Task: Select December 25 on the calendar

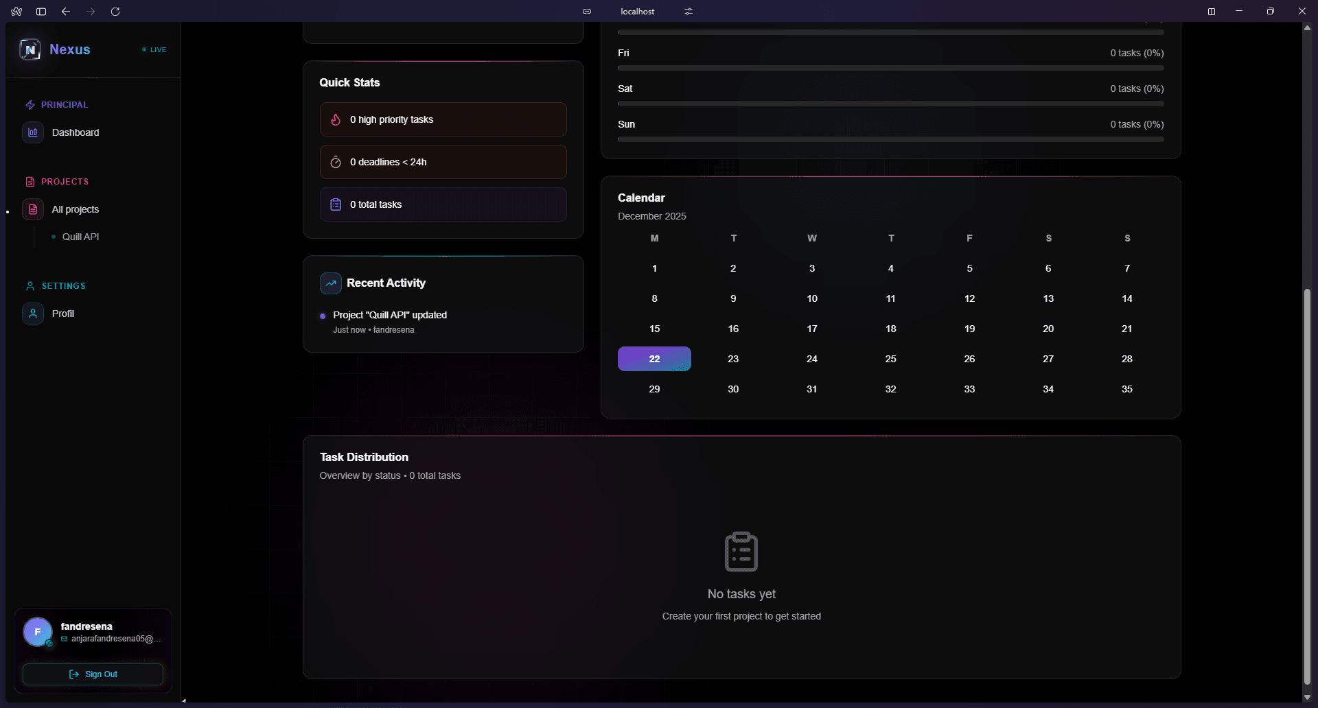Action: click(890, 359)
